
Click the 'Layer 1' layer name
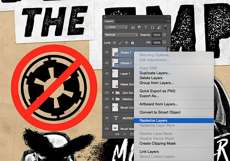125,74
